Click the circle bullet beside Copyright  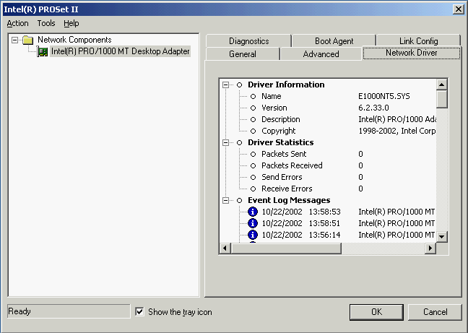(x=253, y=131)
